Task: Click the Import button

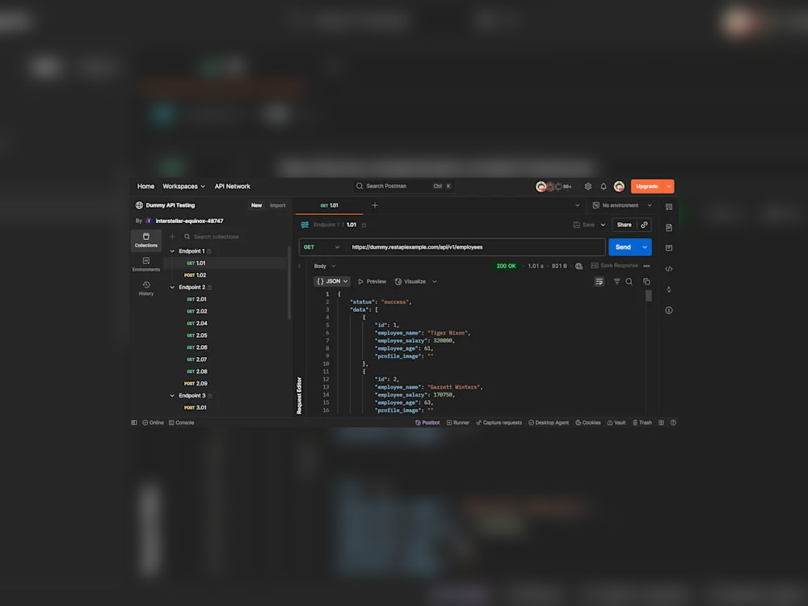Action: [x=278, y=205]
